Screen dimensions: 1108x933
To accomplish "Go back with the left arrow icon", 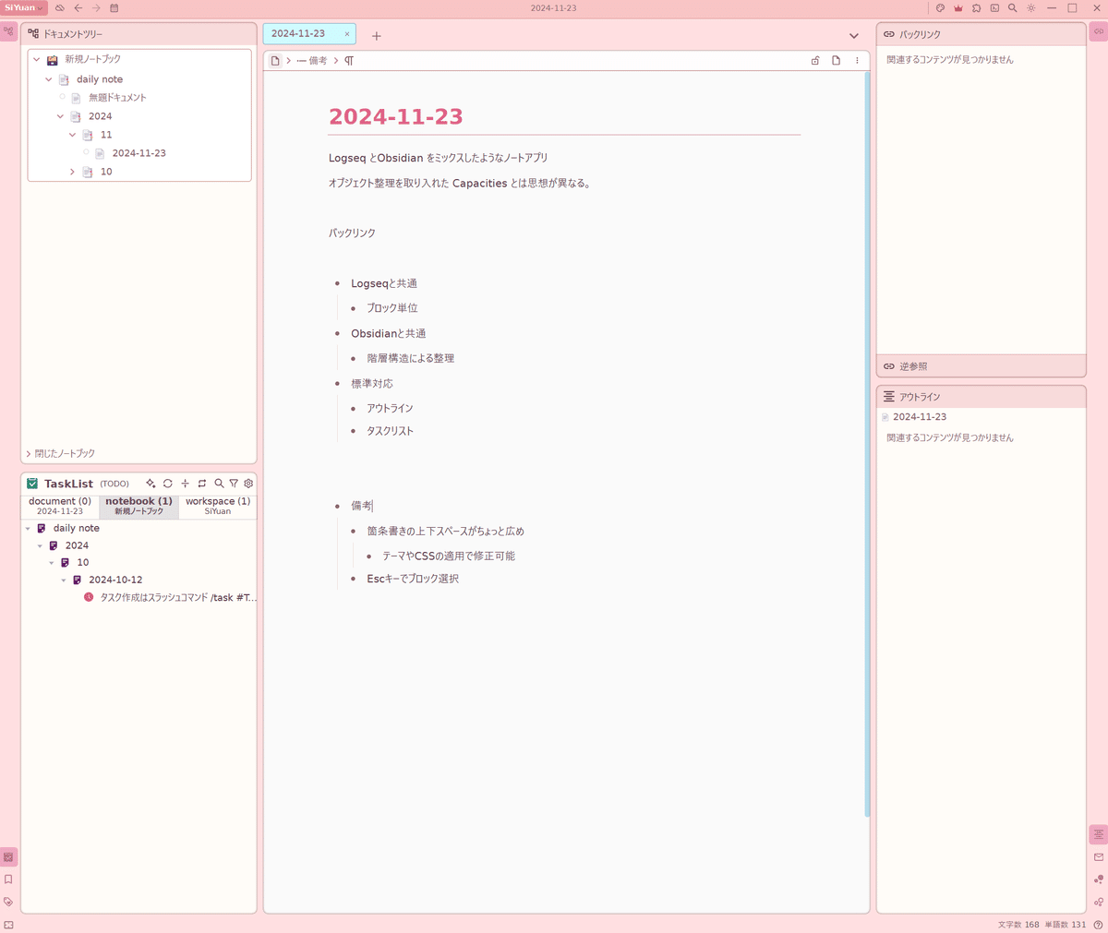I will pos(78,8).
